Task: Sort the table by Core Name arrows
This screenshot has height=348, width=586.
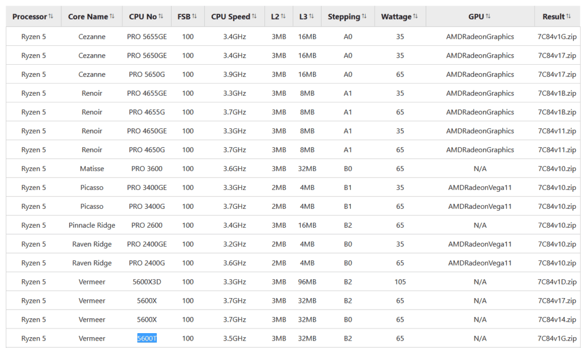Action: (x=112, y=17)
